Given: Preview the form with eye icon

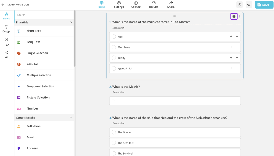Looking at the screenshot, I should click(249, 5).
